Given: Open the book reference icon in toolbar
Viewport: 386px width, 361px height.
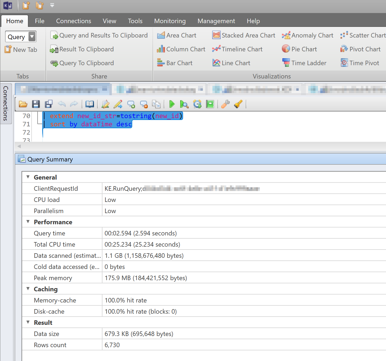Looking at the screenshot, I should (x=90, y=104).
